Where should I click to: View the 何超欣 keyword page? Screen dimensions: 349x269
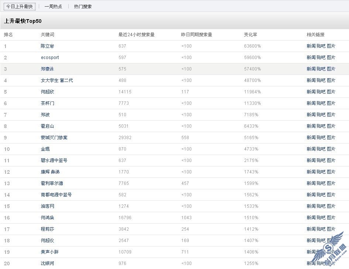(x=47, y=92)
